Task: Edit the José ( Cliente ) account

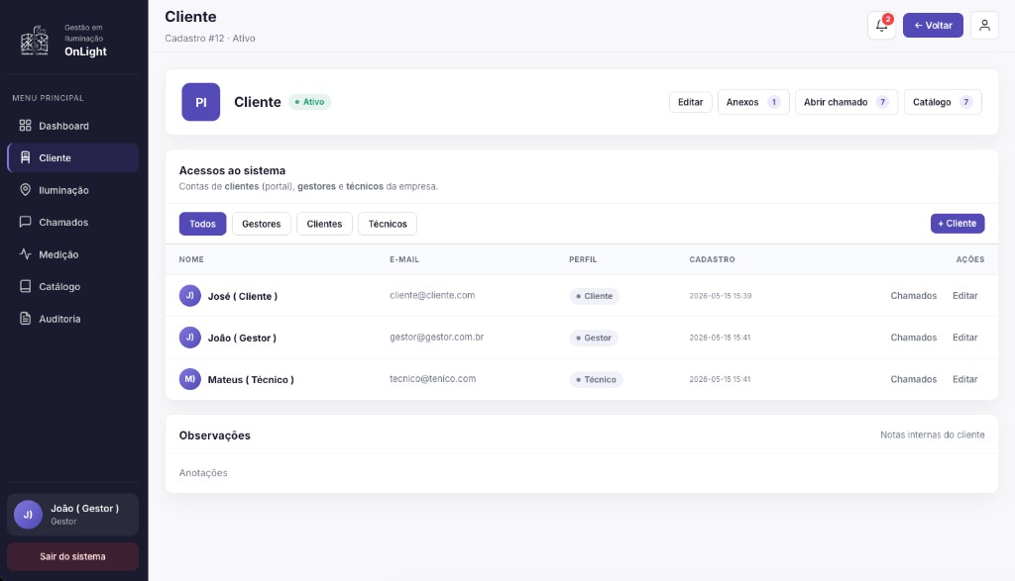Action: pos(964,295)
